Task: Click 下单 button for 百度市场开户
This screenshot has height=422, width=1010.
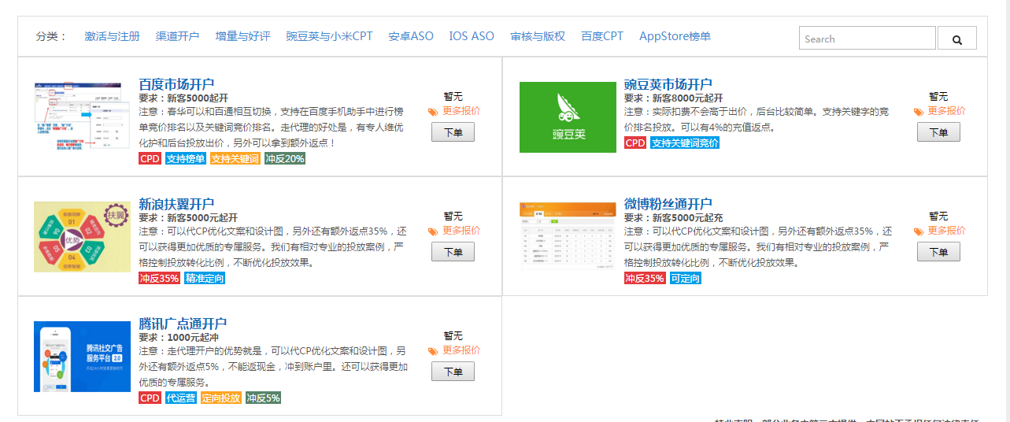Action: [x=453, y=132]
